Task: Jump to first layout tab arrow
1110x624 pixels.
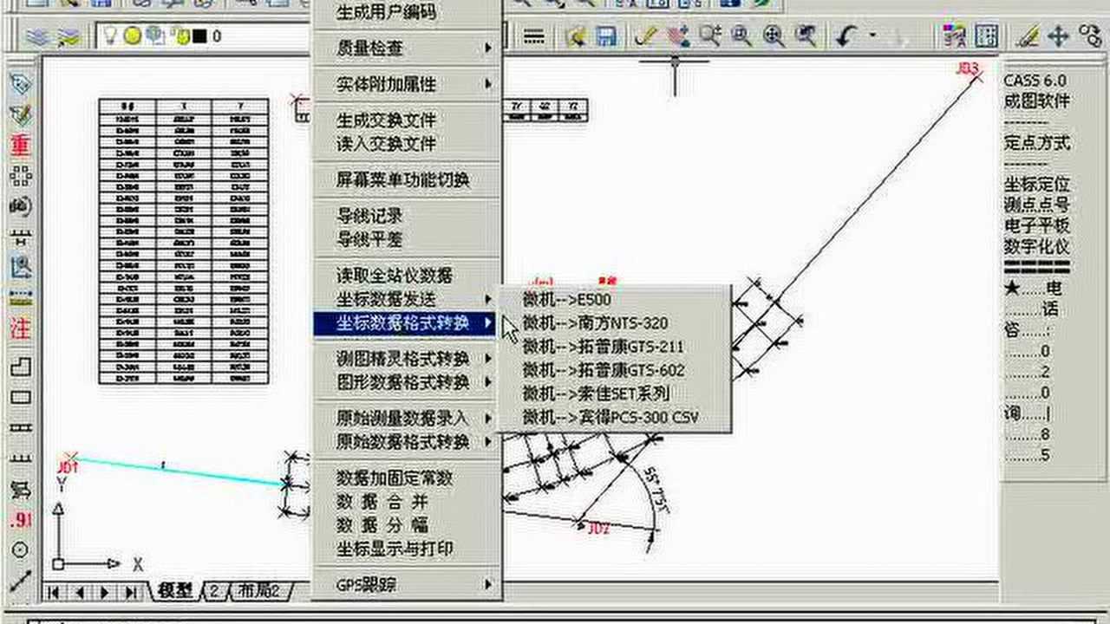Action: click(55, 592)
